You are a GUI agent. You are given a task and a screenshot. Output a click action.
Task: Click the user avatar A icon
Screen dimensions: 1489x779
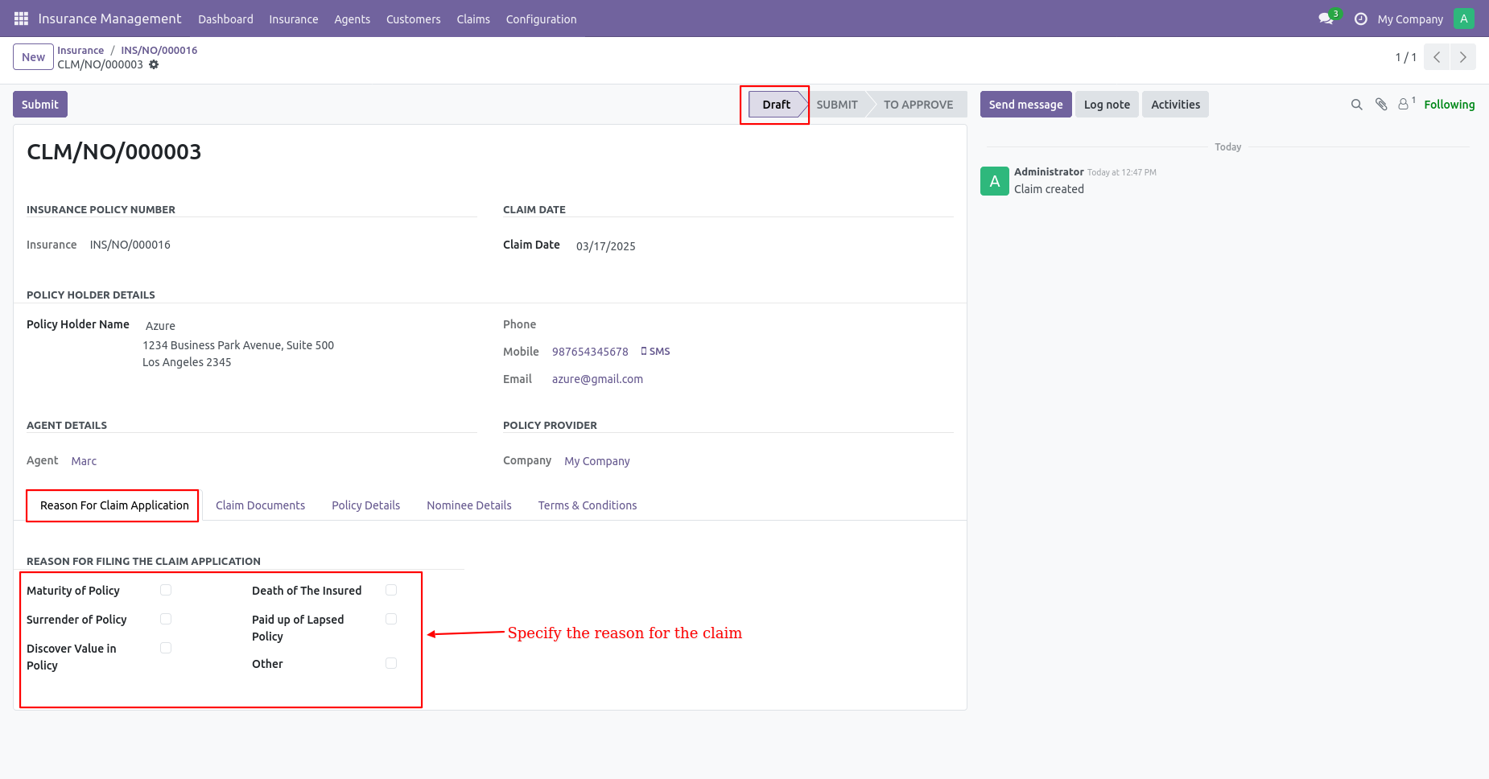[1464, 19]
